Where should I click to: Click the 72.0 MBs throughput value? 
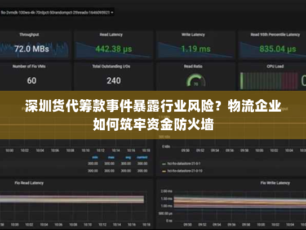[32, 49]
